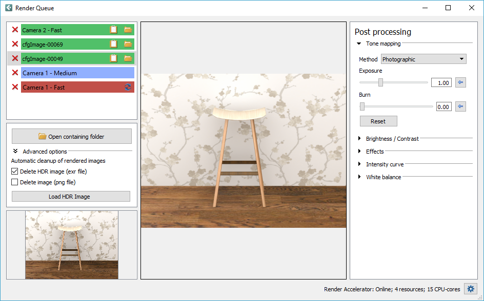The height and width of the screenshot is (301, 484).
Task: Collapse the Advanced options section
Action: (15, 152)
